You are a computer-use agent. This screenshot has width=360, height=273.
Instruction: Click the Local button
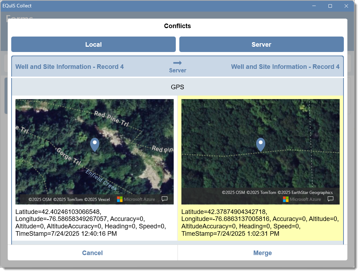(93, 44)
